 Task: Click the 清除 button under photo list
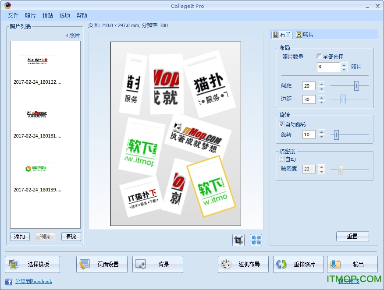pyautogui.click(x=70, y=236)
